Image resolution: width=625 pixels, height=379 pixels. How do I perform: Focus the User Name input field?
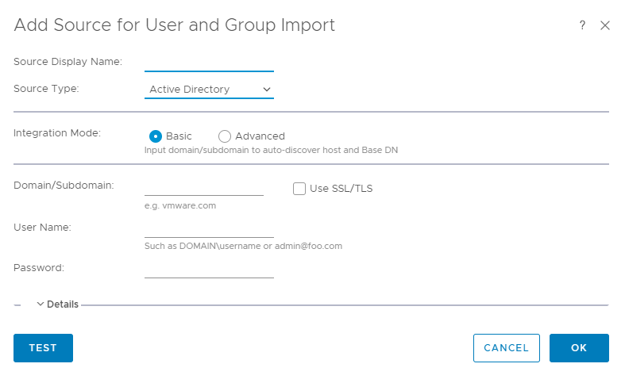pyautogui.click(x=209, y=228)
